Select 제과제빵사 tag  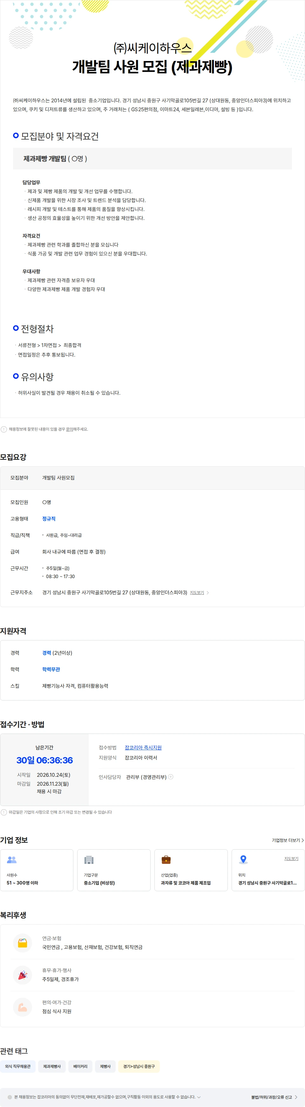tap(52, 1066)
